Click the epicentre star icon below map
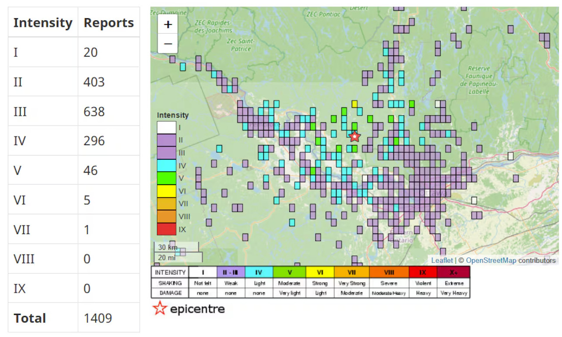This screenshot has height=337, width=562. click(x=160, y=309)
